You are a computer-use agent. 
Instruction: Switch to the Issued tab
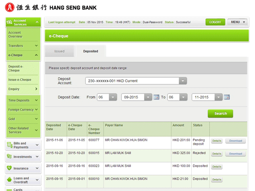click(59, 51)
